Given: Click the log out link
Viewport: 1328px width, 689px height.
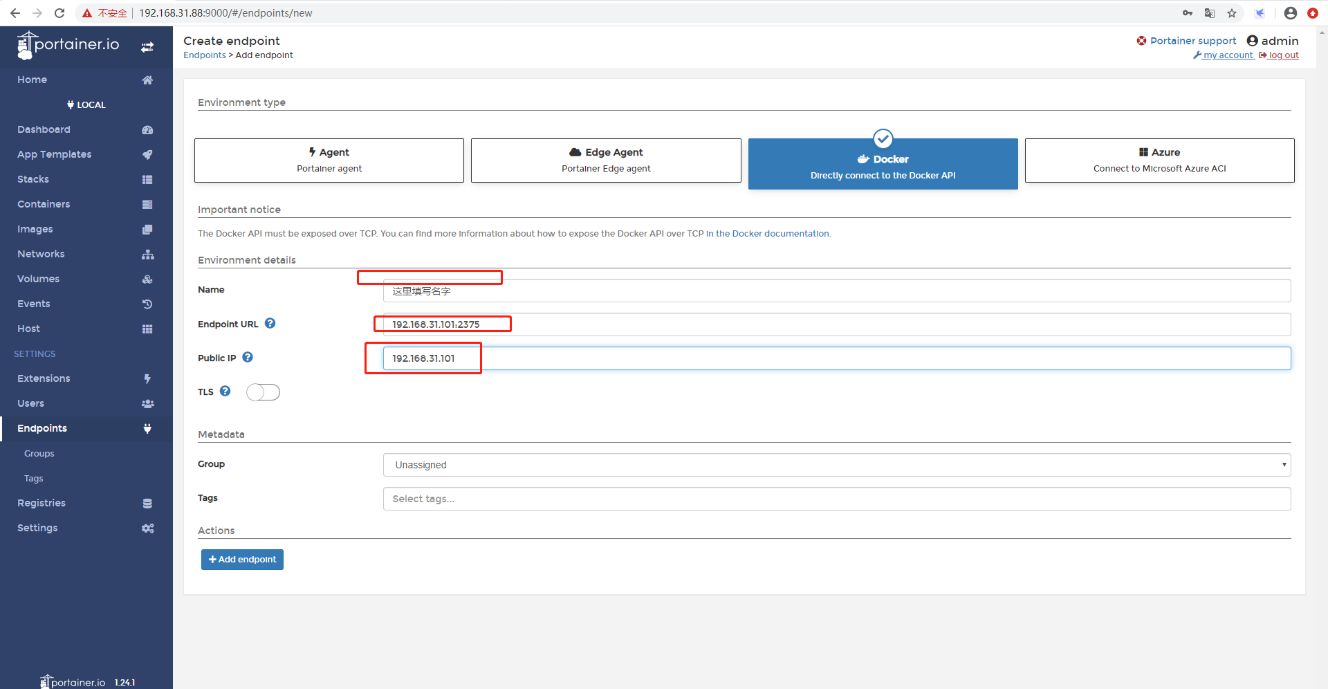Looking at the screenshot, I should coord(1283,55).
